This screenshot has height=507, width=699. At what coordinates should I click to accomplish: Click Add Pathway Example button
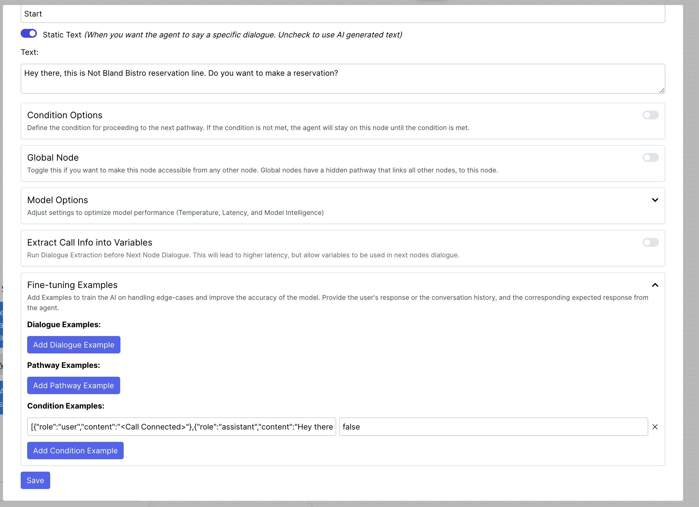(x=74, y=385)
